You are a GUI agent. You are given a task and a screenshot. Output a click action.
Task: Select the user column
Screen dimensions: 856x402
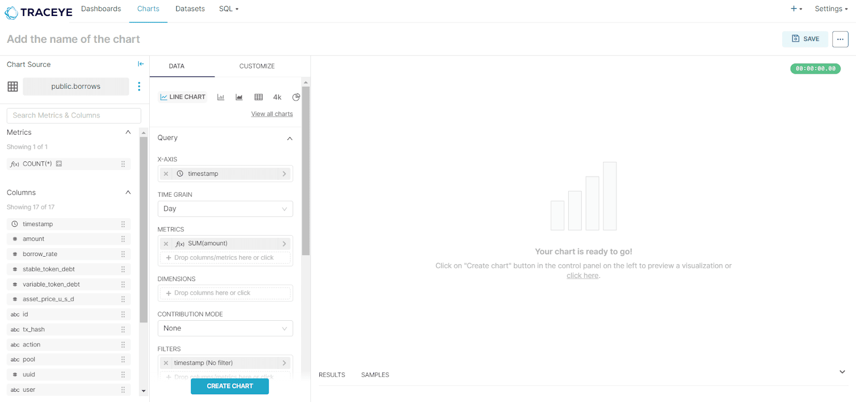pos(68,390)
